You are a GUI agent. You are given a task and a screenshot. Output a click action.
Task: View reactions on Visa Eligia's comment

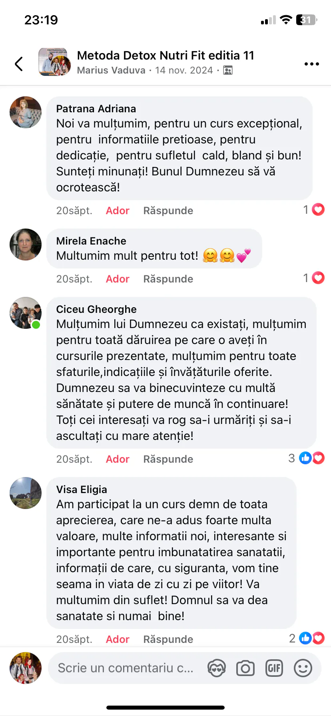click(307, 638)
